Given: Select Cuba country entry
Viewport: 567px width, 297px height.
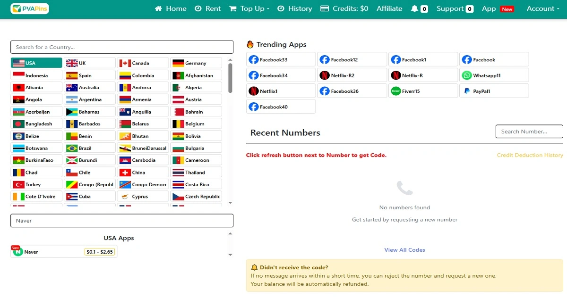Looking at the screenshot, I should 90,197.
